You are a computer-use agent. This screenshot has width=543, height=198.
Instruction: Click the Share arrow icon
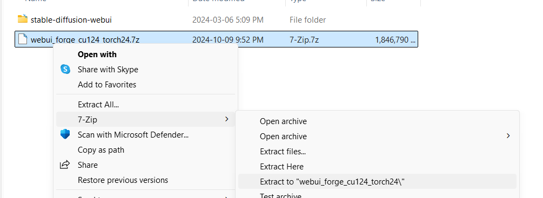pyautogui.click(x=65, y=165)
